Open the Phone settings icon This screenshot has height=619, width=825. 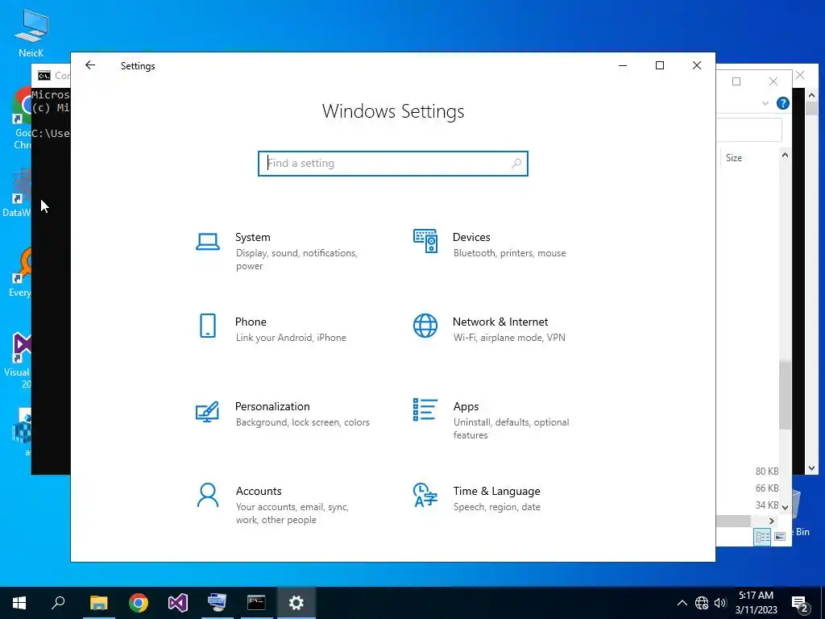point(208,326)
